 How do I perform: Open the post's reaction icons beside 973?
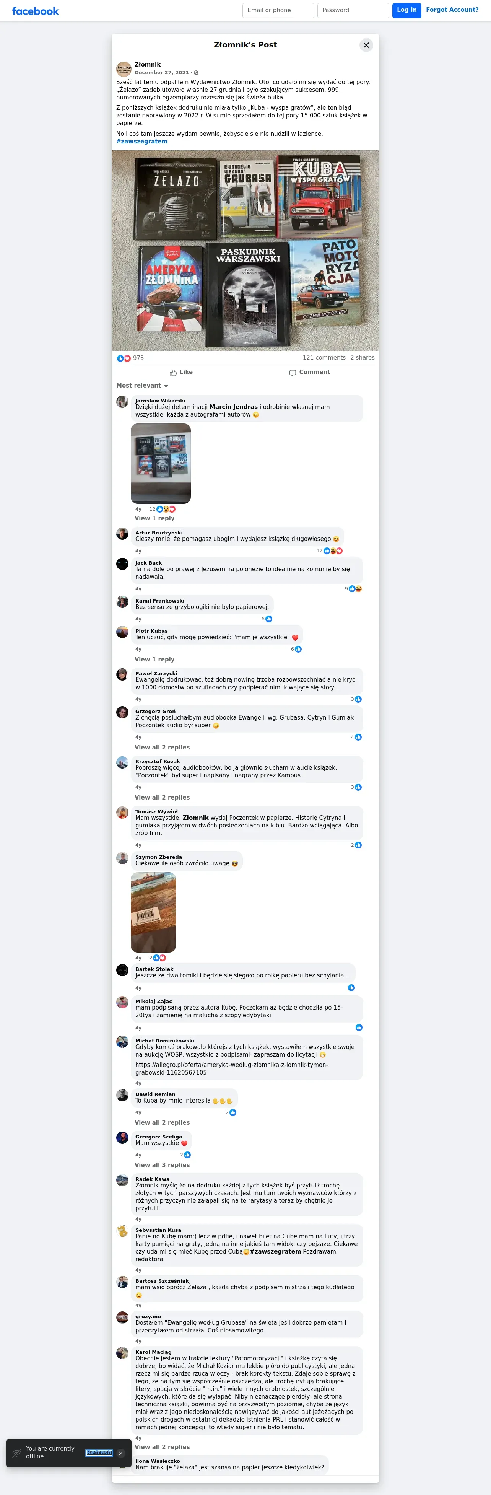coord(124,358)
